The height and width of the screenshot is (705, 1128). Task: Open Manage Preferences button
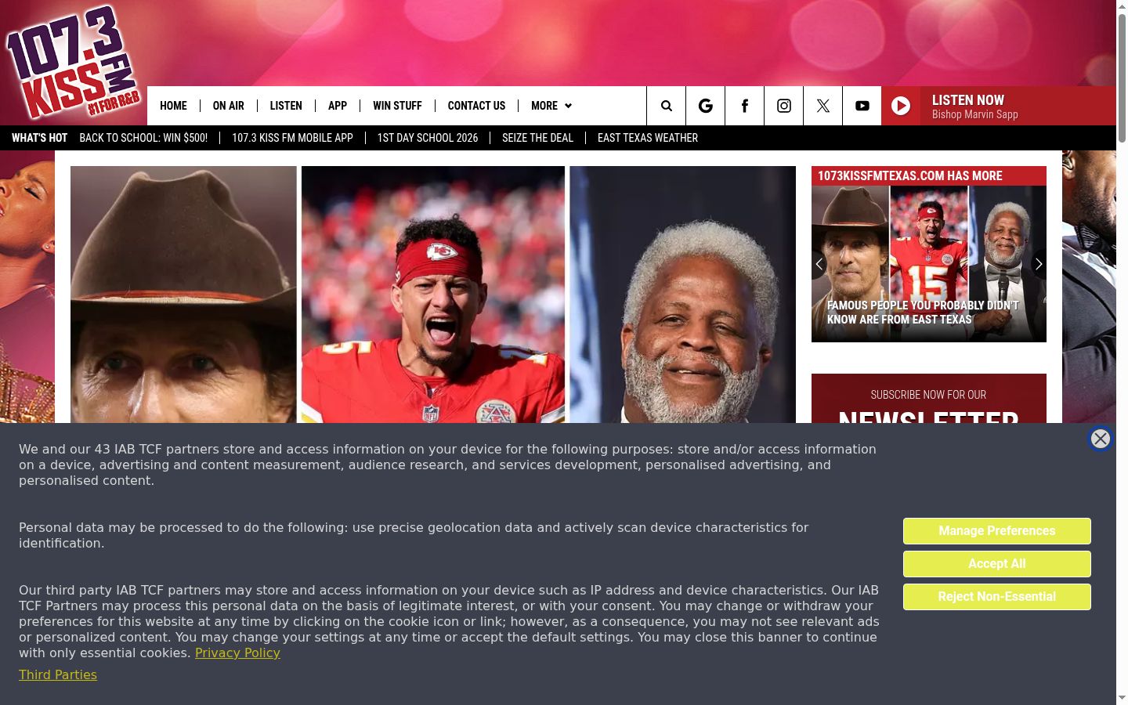(996, 531)
